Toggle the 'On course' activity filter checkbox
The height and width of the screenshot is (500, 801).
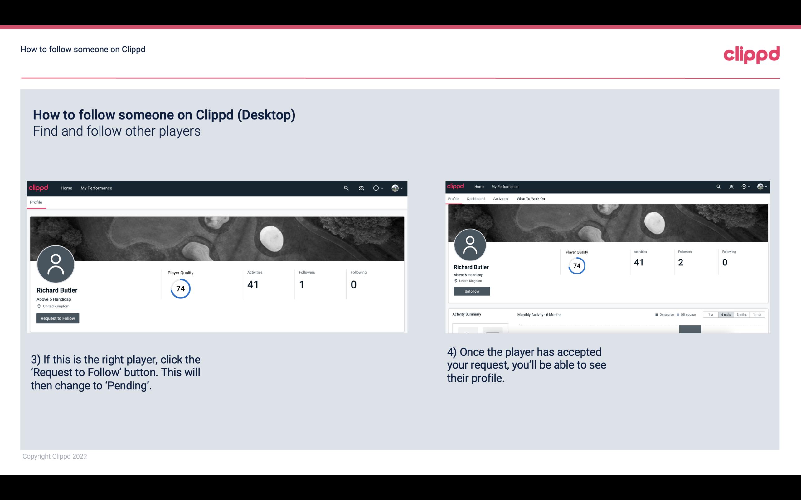tap(657, 314)
